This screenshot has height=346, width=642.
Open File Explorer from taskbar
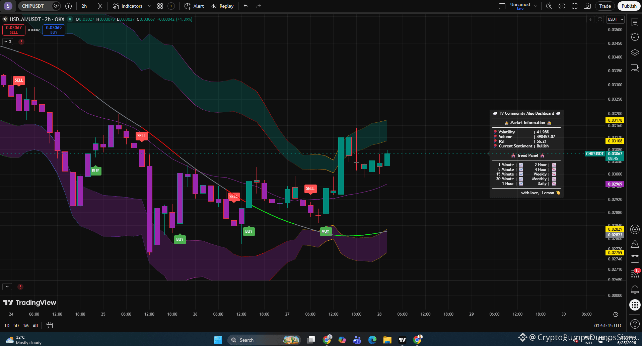point(387,340)
